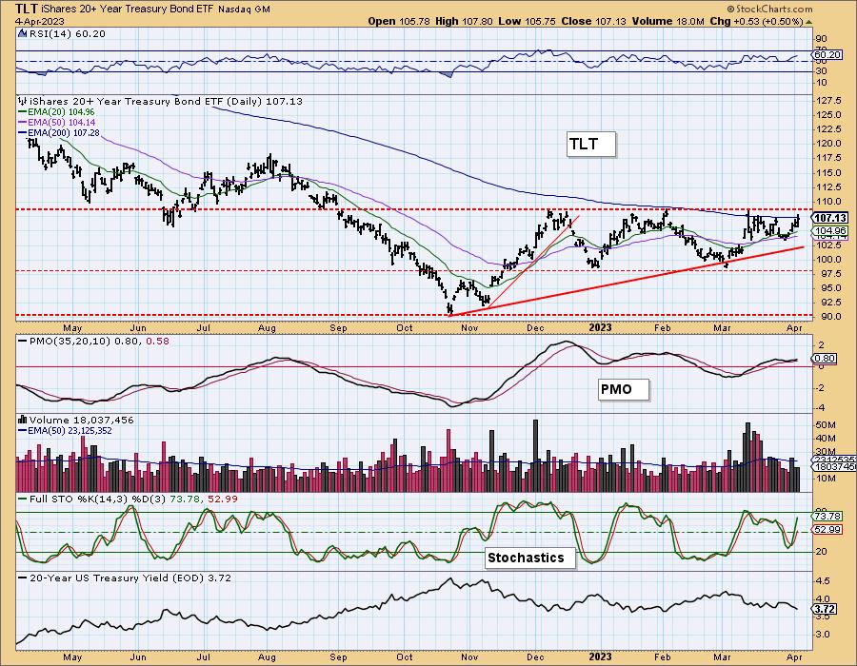Viewport: 857px width, 666px height.
Task: Click the EMA(20) 104.96 legend text
Action: 61,112
